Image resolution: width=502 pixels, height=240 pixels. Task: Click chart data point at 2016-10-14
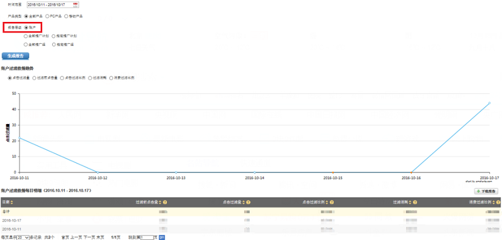pos(255,172)
